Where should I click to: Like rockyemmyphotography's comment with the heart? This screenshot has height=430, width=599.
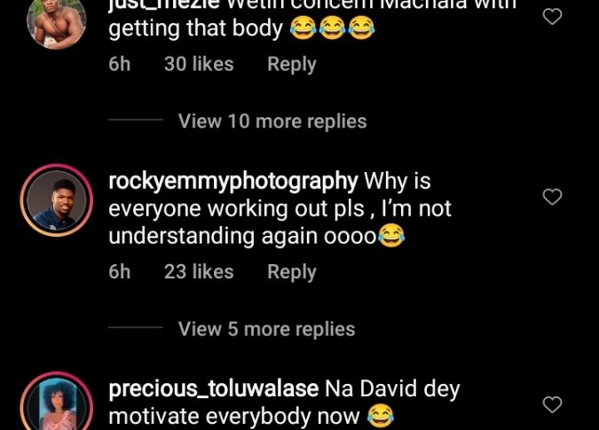click(x=552, y=197)
